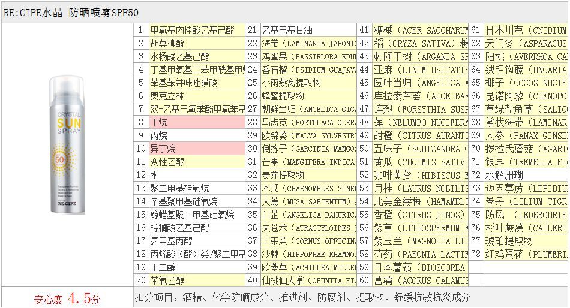Click ingredient cell 苯基苯并咪唑磺酸
This screenshot has height=308, width=570.
click(197, 83)
